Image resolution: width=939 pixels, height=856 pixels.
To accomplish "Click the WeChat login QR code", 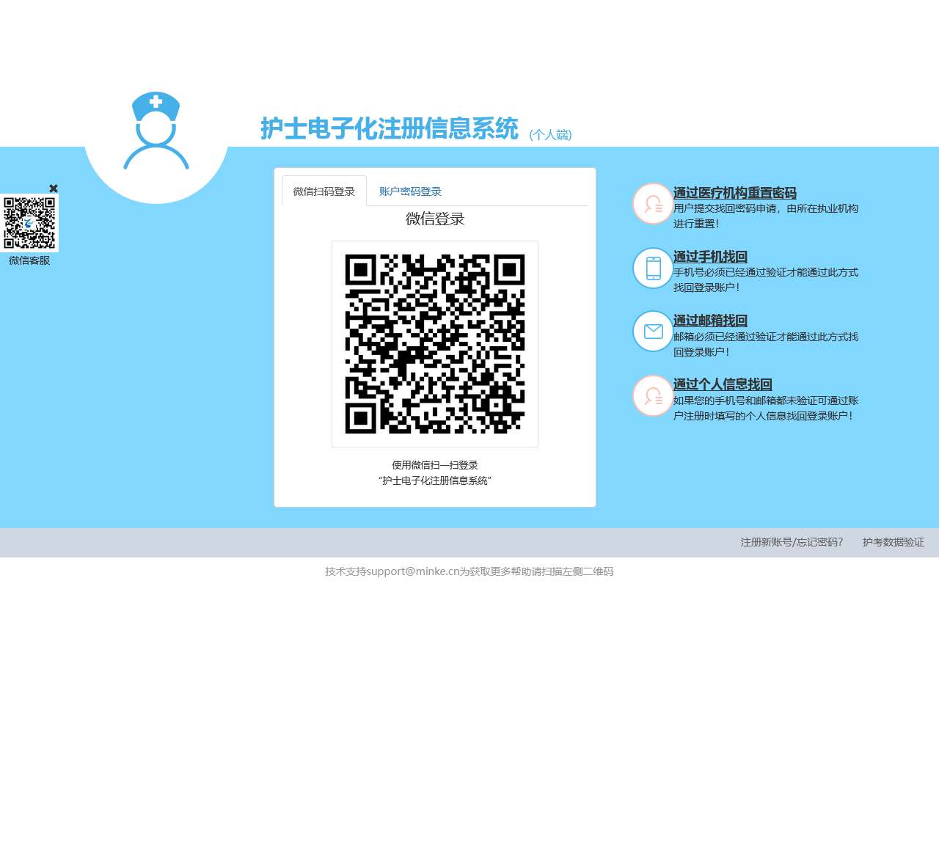I will (x=435, y=344).
